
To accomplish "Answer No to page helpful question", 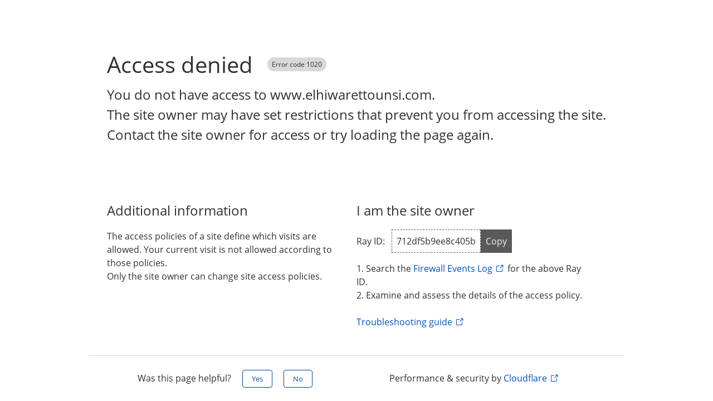I will (298, 379).
